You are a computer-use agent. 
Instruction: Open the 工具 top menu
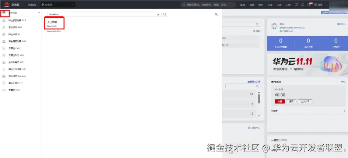click(279, 5)
